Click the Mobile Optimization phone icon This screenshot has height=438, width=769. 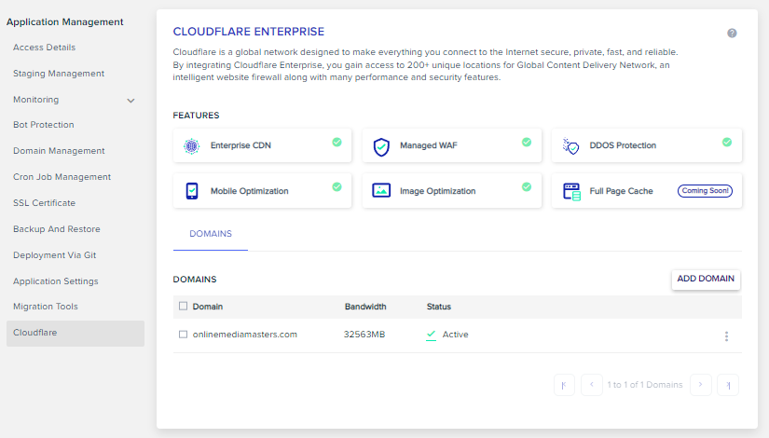coord(191,191)
